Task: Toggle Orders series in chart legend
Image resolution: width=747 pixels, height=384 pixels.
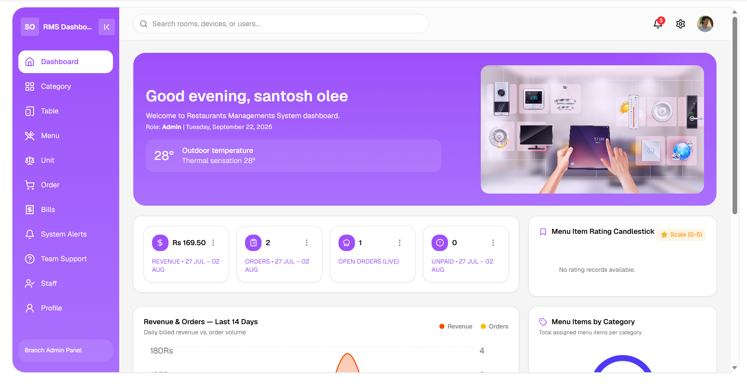Action: pyautogui.click(x=494, y=327)
